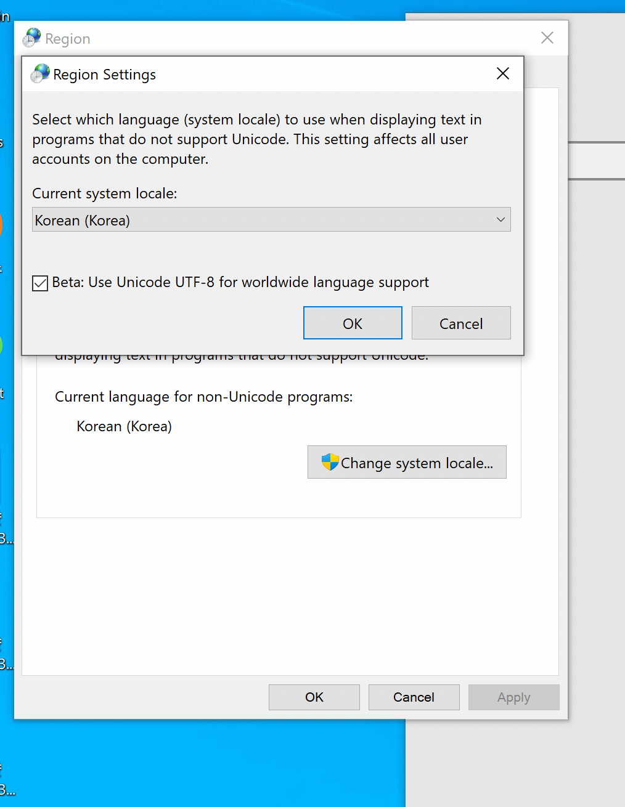This screenshot has height=807, width=625.
Task: Open the Current system locale dropdown
Action: 271,220
